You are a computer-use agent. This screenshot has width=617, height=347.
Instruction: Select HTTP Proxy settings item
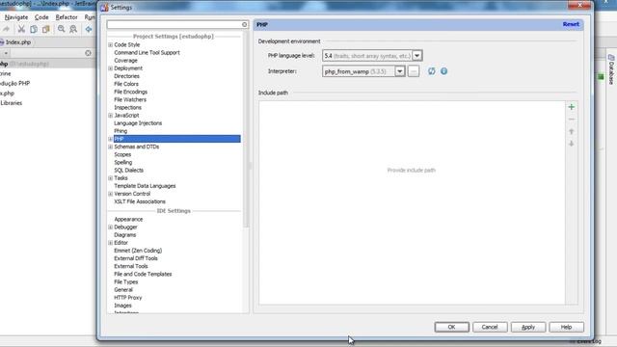[x=128, y=298]
